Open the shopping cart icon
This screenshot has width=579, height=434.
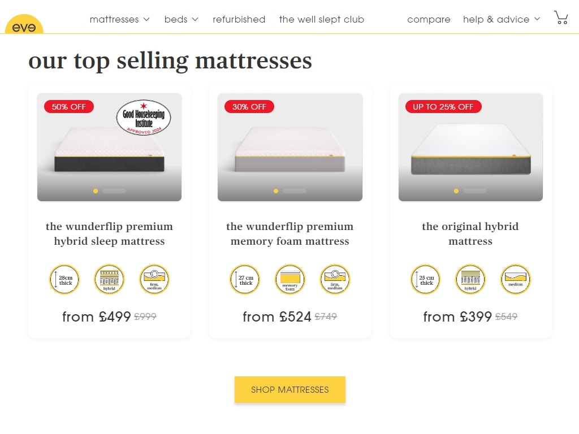coord(561,18)
